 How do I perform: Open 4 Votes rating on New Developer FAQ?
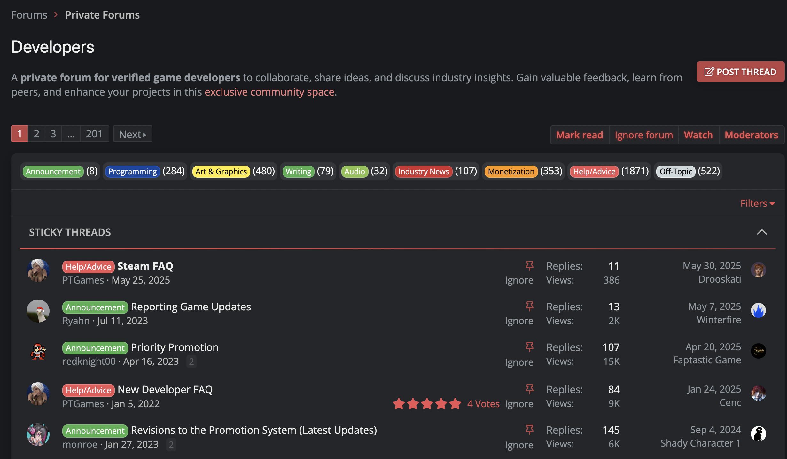pyautogui.click(x=483, y=404)
